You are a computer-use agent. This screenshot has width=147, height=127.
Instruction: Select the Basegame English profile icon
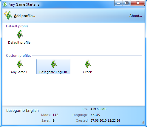[54, 64]
